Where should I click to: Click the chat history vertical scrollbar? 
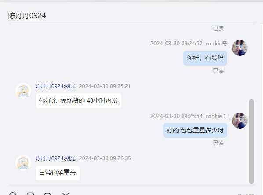(252, 141)
